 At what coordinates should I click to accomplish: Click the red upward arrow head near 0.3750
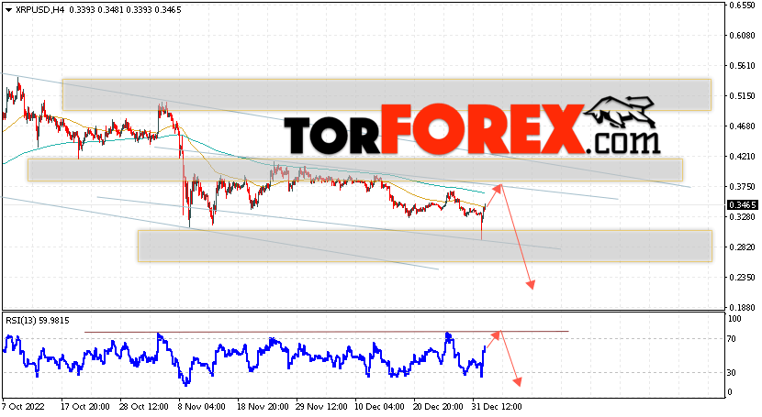(x=498, y=188)
